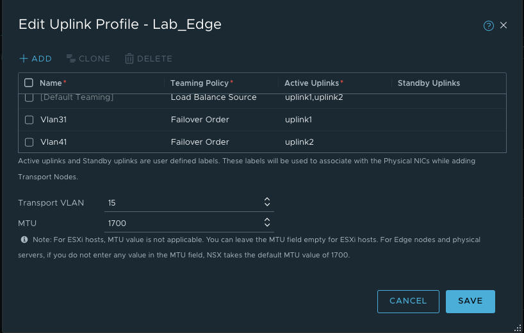This screenshot has width=524, height=333.
Task: Click the MTU note info icon
Action: (x=24, y=240)
